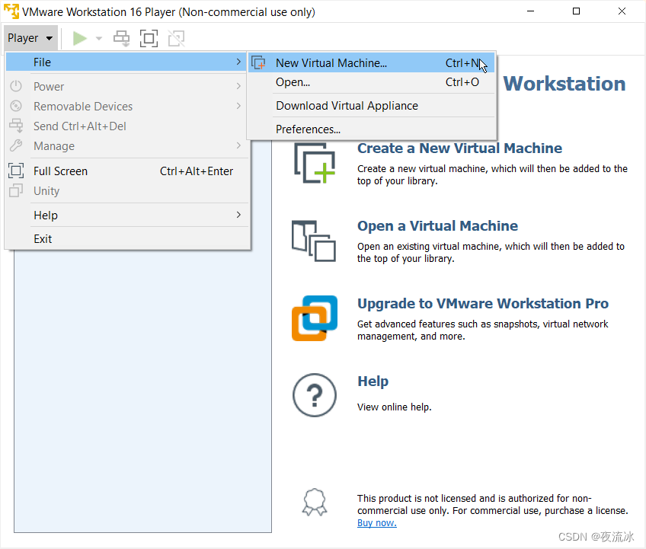The image size is (646, 549).
Task: Close the VMware Player window
Action: [x=622, y=11]
